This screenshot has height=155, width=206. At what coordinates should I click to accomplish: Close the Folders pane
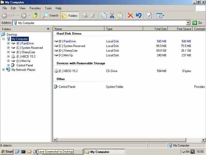[48, 29]
